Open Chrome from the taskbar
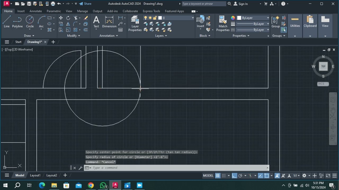Viewport: 339px width, 190px height. (91, 186)
